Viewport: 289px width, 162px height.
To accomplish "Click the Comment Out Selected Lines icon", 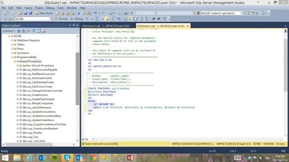I will [x=142, y=19].
